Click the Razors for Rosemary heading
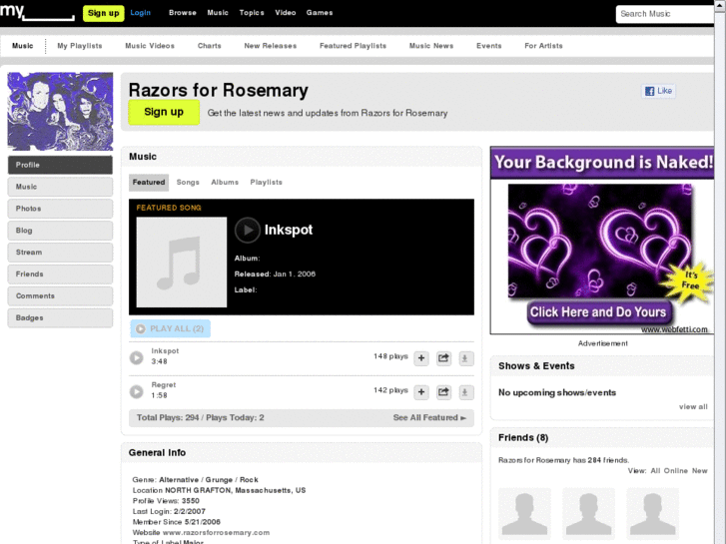Viewport: 726px width, 544px height. [x=218, y=90]
